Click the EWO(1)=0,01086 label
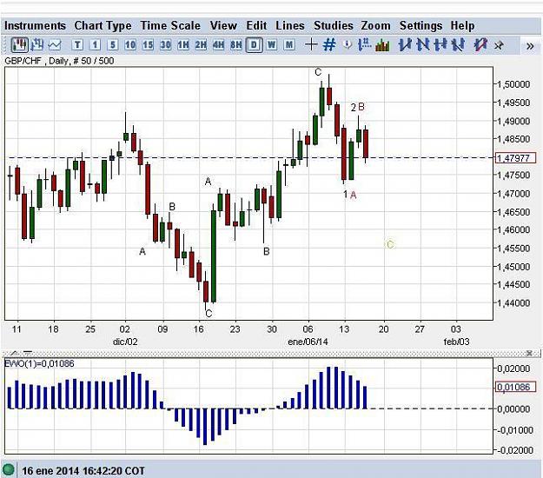The height and width of the screenshot is (478, 543). pyautogui.click(x=39, y=363)
